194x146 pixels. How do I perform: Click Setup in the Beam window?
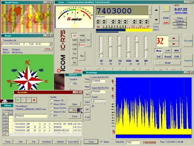(x=48, y=49)
